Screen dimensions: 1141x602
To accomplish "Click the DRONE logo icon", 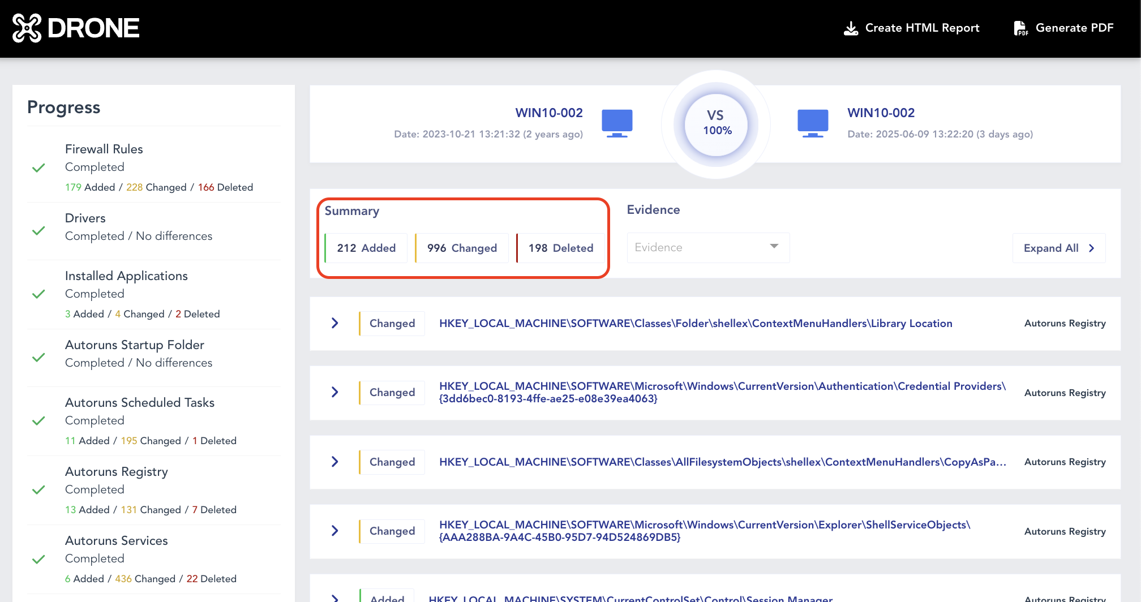I will point(27,28).
